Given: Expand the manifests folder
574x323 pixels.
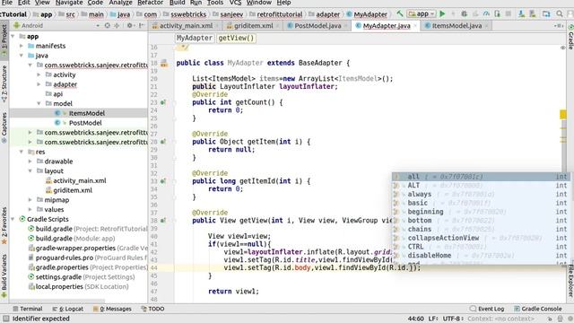Looking at the screenshot, I should coord(22,46).
